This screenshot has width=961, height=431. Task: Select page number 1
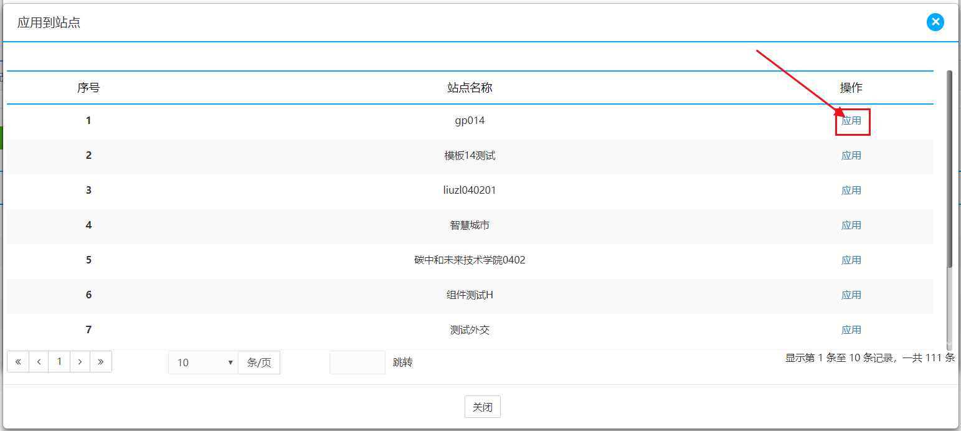(59, 362)
